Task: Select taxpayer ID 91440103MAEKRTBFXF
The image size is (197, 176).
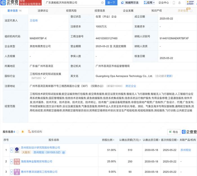Action: (x=174, y=38)
